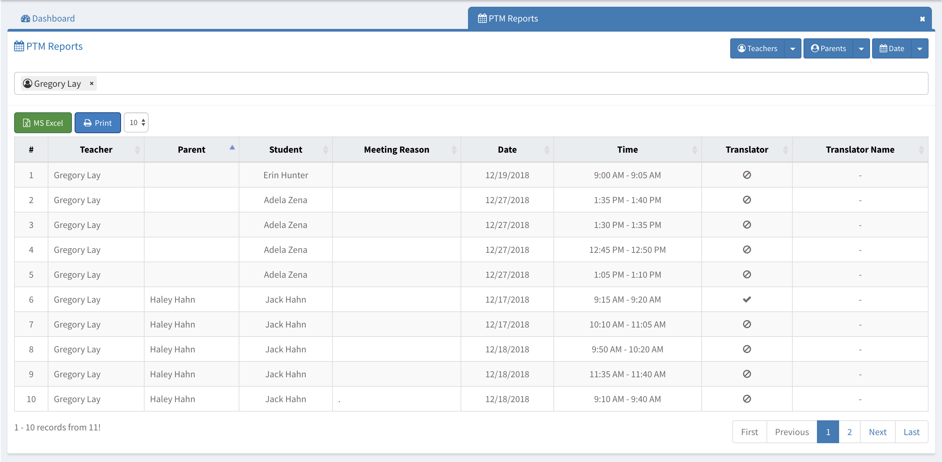The width and height of the screenshot is (942, 462).
Task: Click the MS Excel export button
Action: click(x=43, y=122)
